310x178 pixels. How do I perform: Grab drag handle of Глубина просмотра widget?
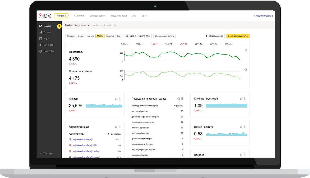(245, 99)
